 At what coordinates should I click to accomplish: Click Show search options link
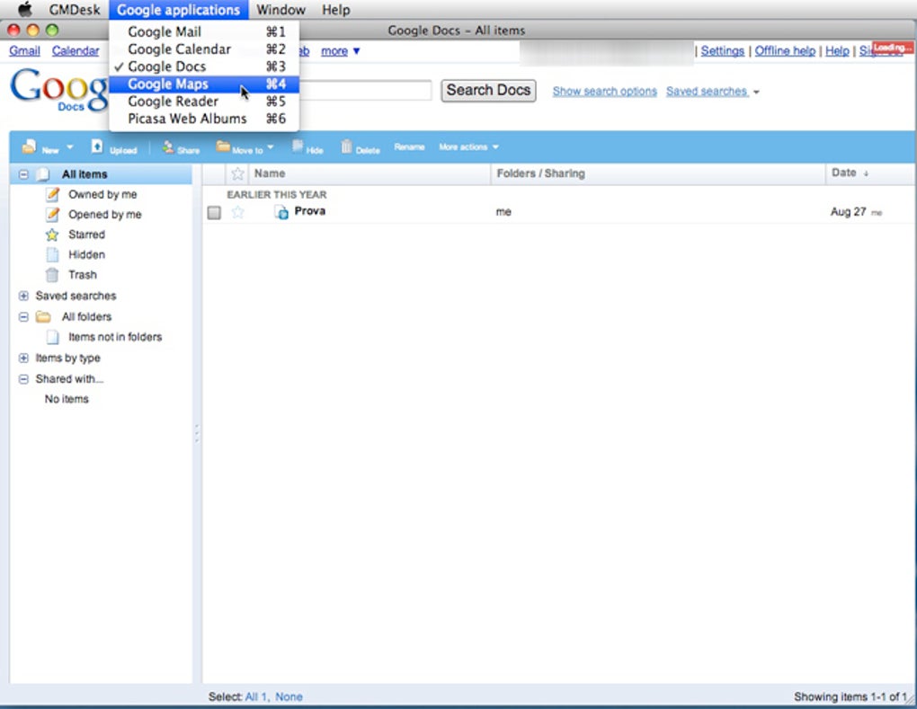[605, 91]
